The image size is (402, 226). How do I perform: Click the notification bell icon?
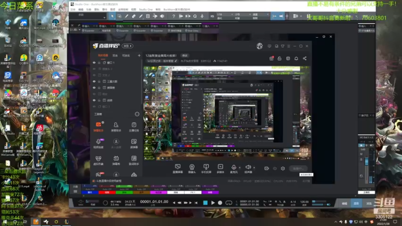pyautogui.click(x=296, y=58)
